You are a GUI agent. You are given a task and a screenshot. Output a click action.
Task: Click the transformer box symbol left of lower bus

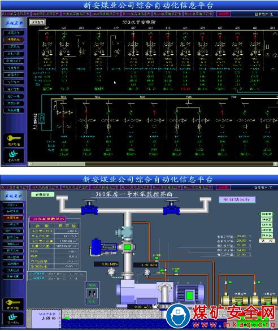pos(42,119)
